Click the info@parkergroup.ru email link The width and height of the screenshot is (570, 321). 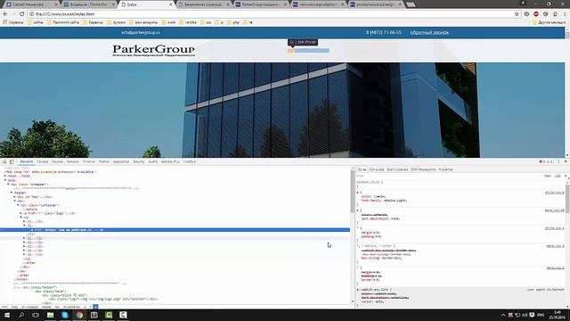(141, 32)
